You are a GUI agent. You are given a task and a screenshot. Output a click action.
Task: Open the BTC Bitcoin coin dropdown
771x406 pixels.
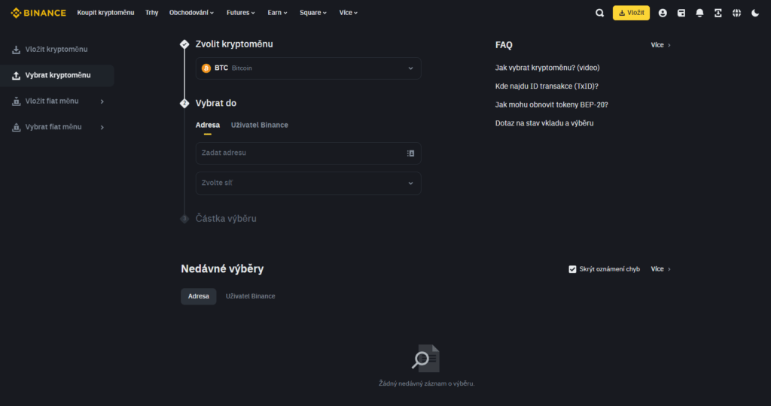(308, 68)
